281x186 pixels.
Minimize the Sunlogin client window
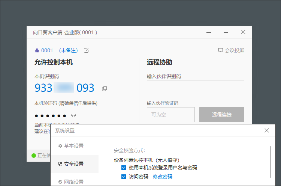click(226, 33)
